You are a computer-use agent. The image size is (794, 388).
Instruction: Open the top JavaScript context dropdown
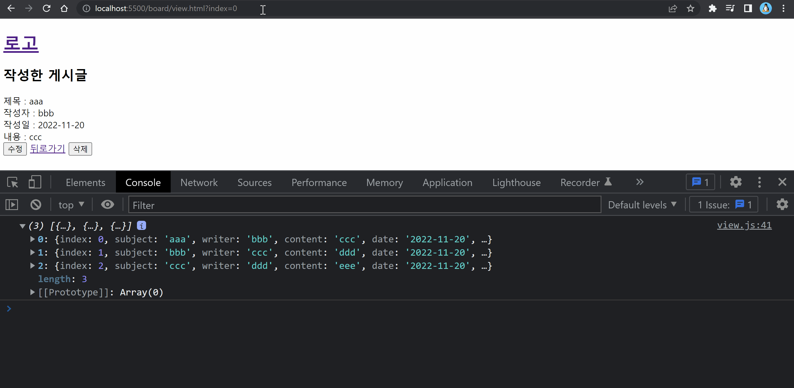(x=71, y=205)
